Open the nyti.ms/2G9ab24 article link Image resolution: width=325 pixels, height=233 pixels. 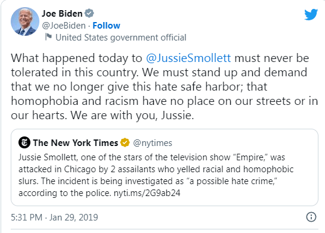coord(147,193)
